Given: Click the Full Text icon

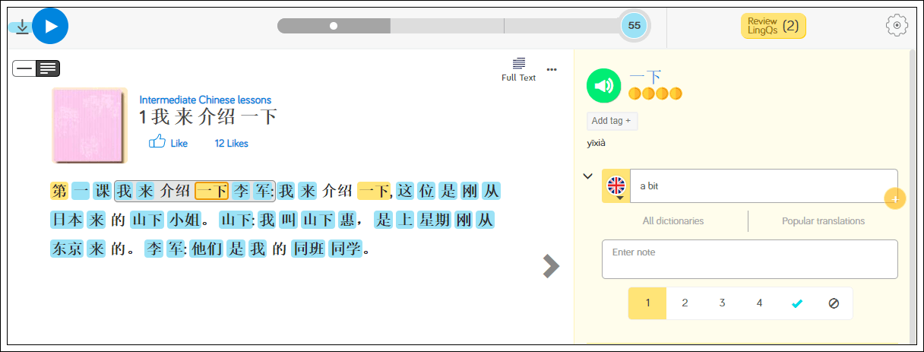Looking at the screenshot, I should 518,69.
